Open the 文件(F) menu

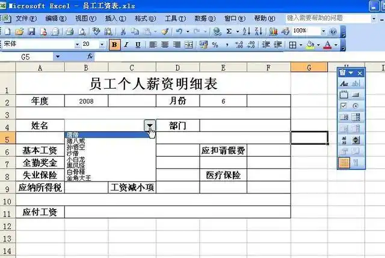pos(26,19)
